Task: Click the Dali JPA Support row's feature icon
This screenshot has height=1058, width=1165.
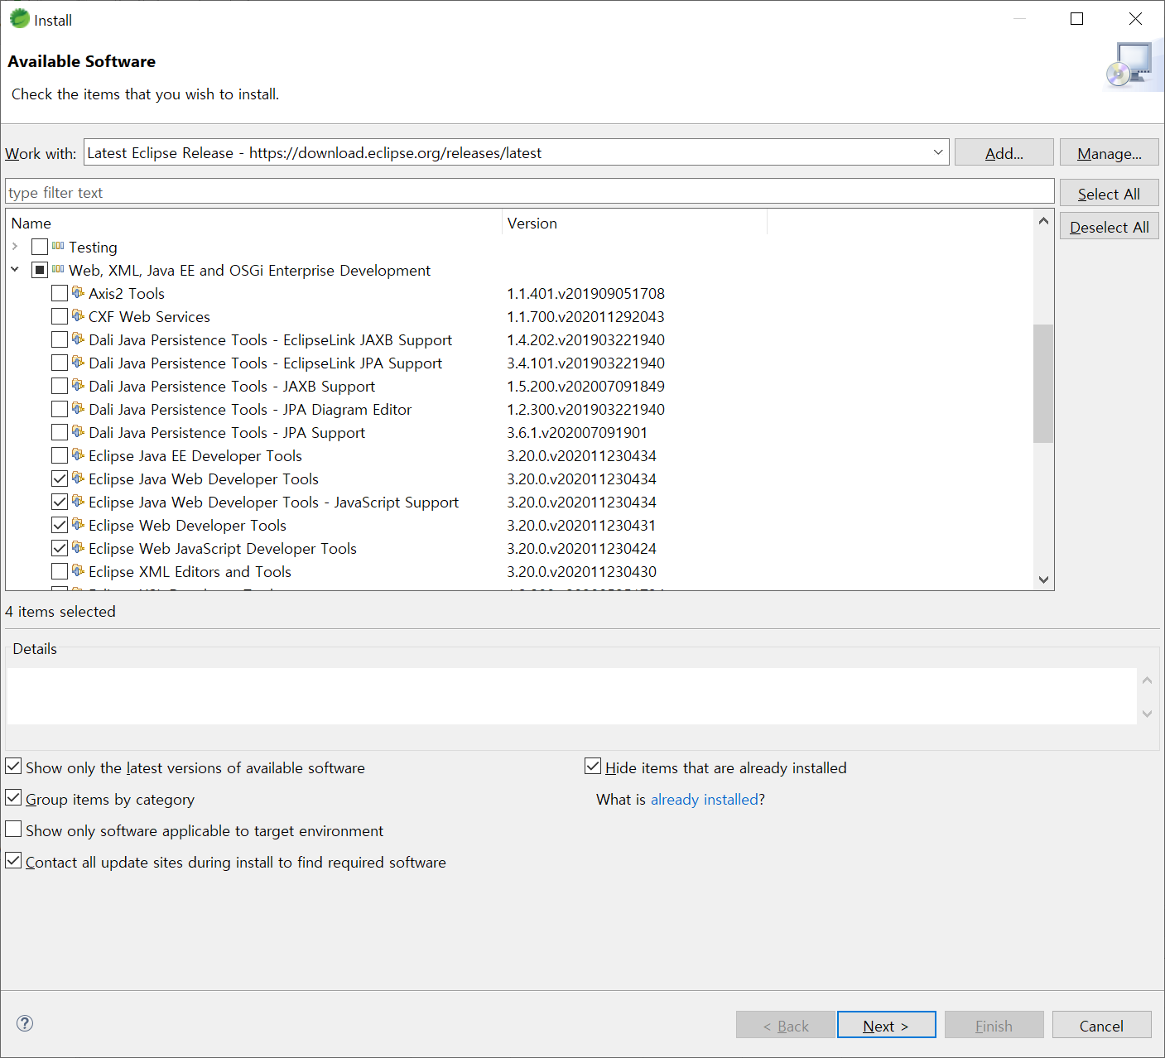Action: coord(79,432)
